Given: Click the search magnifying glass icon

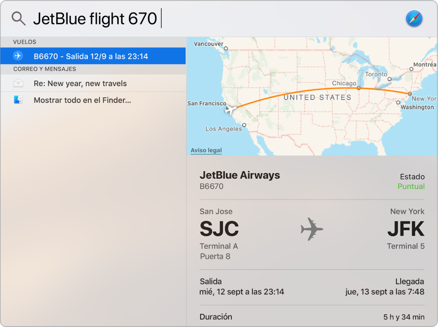Looking at the screenshot, I should click(19, 19).
